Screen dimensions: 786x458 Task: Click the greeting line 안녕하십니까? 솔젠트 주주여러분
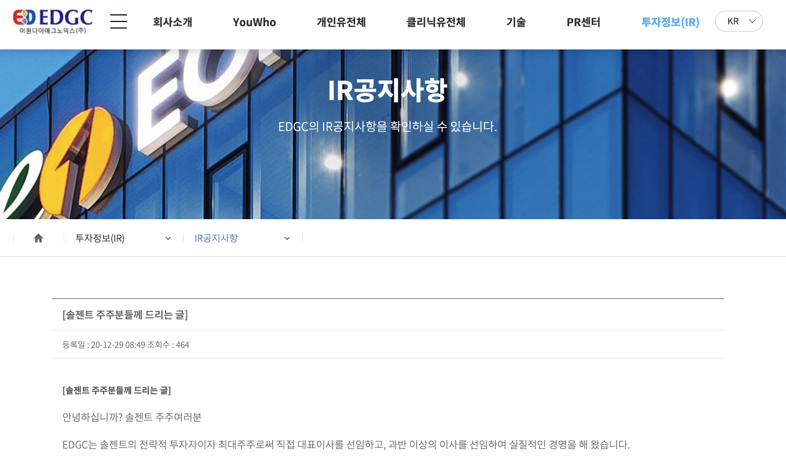click(132, 417)
